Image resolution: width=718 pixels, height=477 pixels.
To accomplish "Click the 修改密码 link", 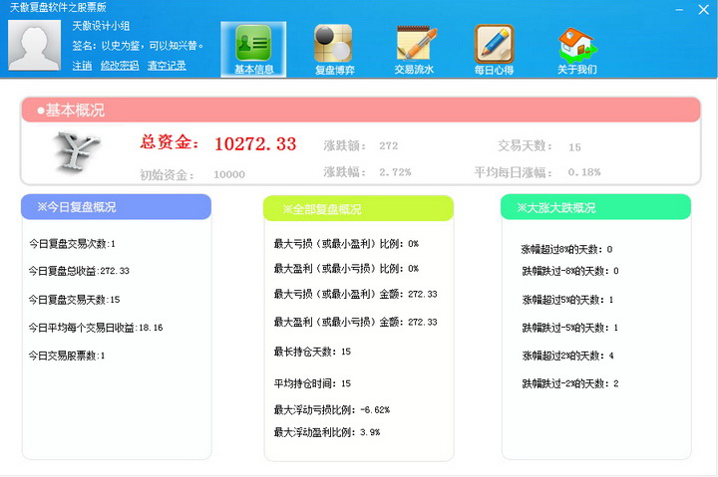I will [x=120, y=66].
